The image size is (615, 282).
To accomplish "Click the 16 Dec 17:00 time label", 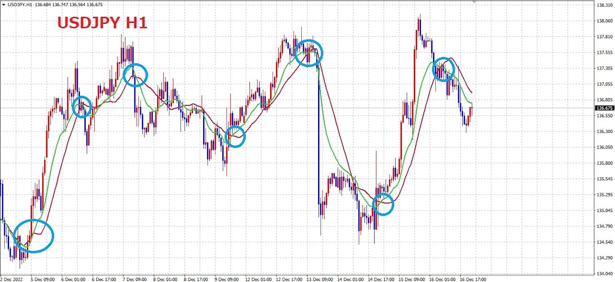I will tap(472, 278).
